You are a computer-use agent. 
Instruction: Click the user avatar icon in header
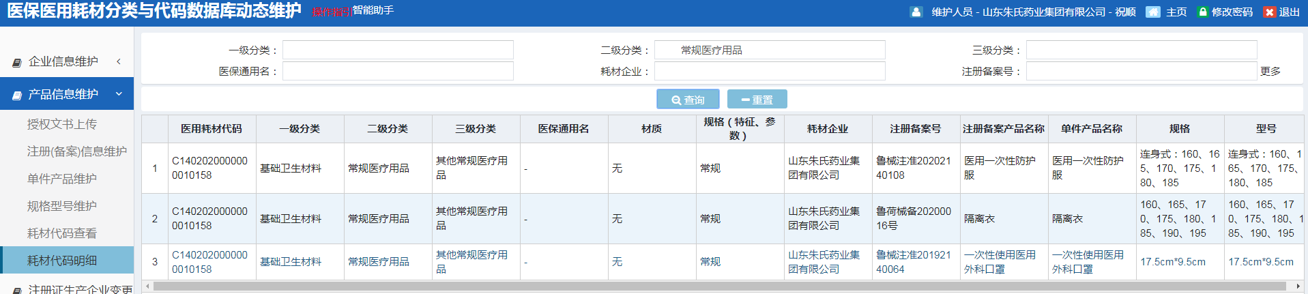click(x=916, y=12)
